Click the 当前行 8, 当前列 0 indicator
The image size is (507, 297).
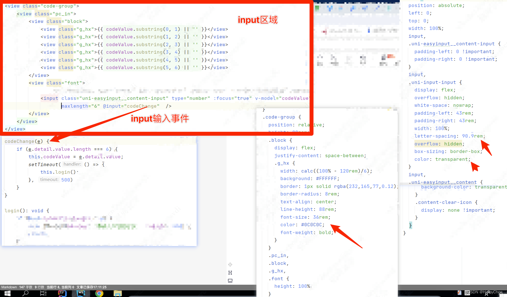pyautogui.click(x=60, y=287)
